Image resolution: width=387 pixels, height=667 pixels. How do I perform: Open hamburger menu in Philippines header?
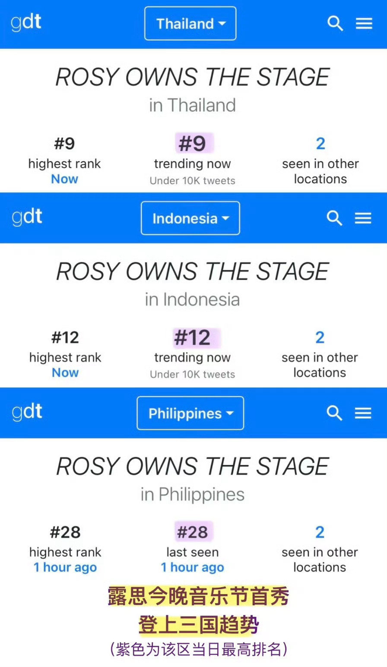[363, 413]
